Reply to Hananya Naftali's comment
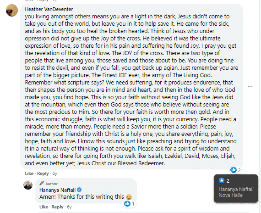Viewport: 261px width, 213px height. (57, 207)
